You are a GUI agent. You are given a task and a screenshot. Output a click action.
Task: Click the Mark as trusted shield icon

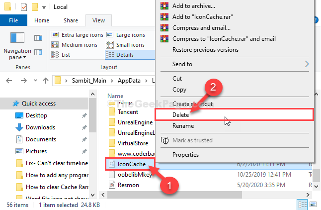click(164, 140)
